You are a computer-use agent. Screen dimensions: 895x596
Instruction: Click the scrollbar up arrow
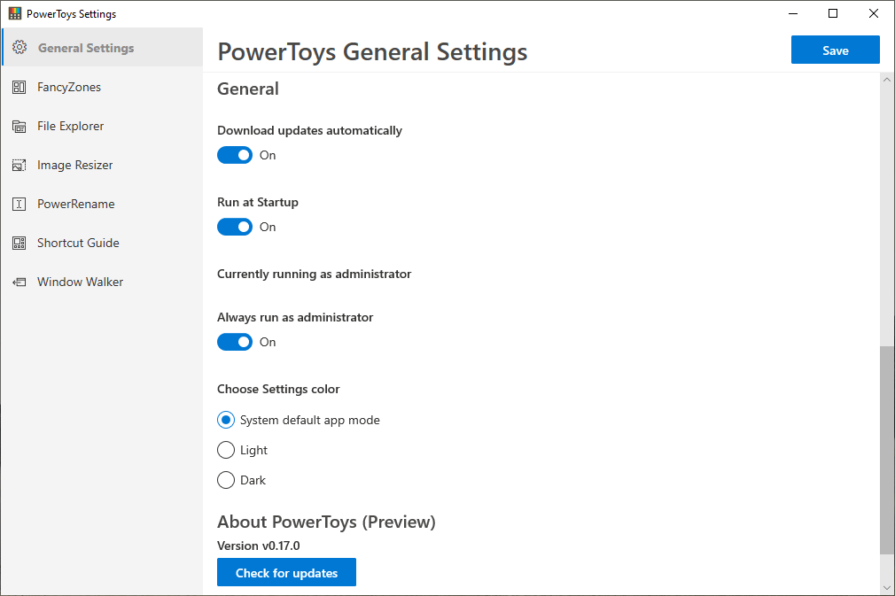(x=887, y=79)
